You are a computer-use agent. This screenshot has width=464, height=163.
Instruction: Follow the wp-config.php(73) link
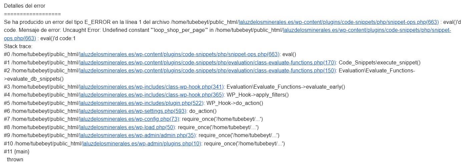(129, 119)
